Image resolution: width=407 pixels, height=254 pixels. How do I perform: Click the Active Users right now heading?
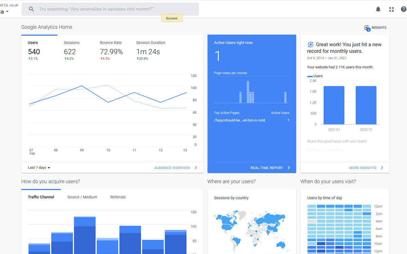point(233,43)
